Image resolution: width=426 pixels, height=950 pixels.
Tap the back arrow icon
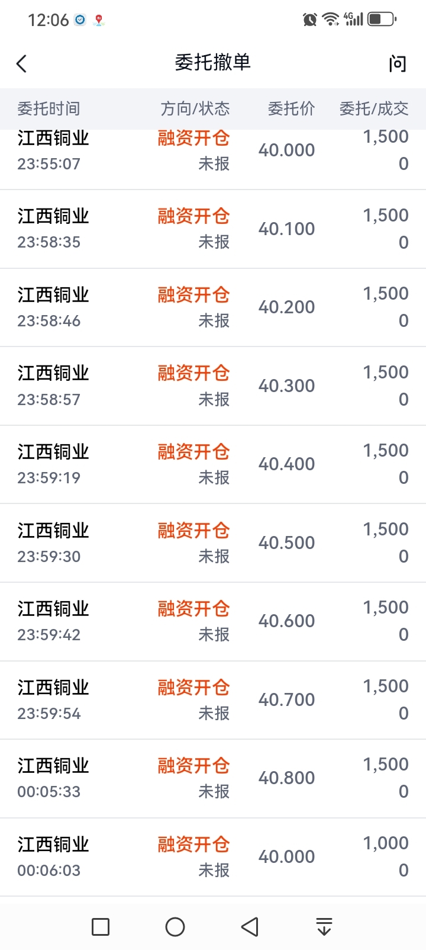(22, 63)
